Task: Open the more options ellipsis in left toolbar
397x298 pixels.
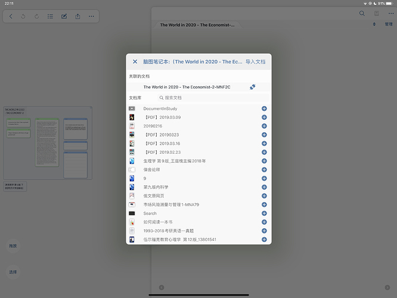Action: (x=91, y=17)
